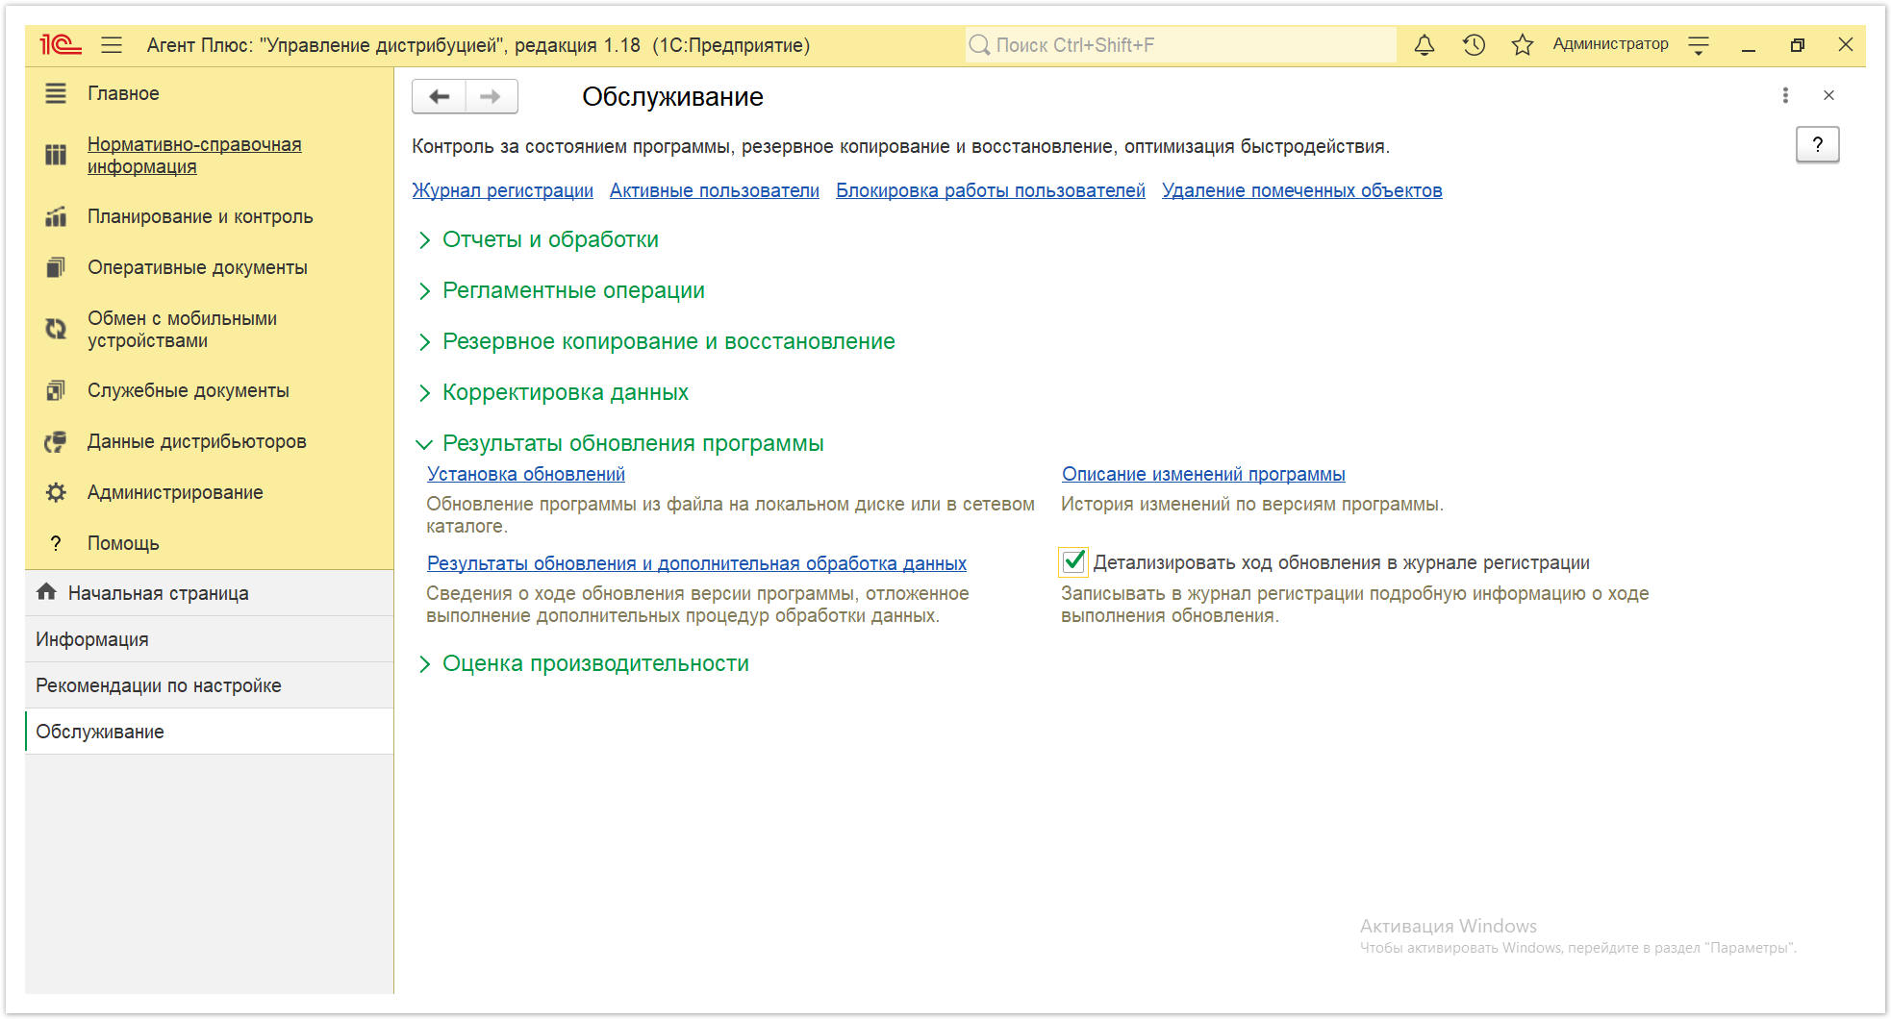Click the Служебные документы icon

56,390
